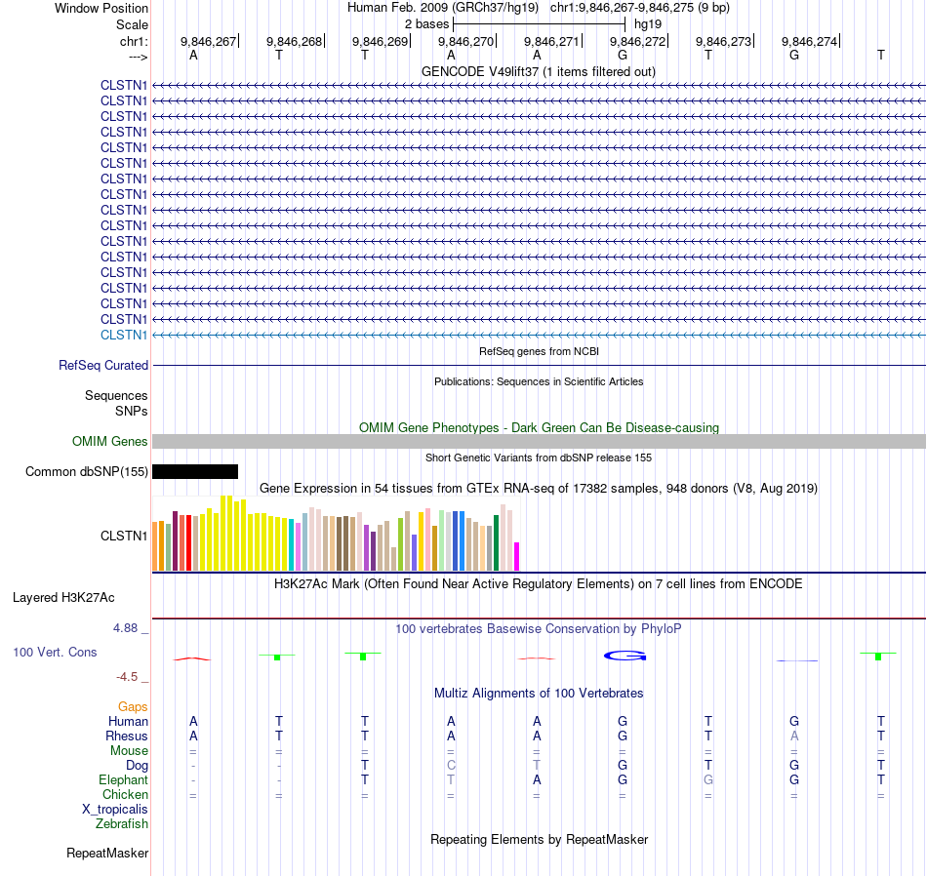The image size is (927, 876).
Task: Open the RefSeq Curated track label
Action: [x=103, y=365]
